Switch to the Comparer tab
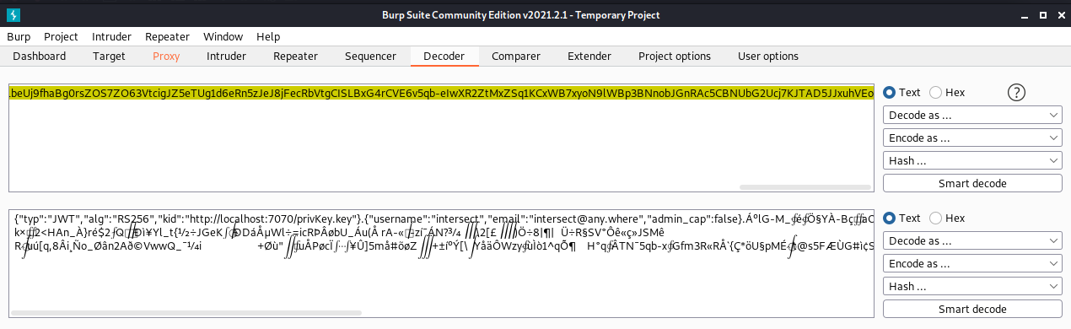The width and height of the screenshot is (1071, 329). point(516,57)
